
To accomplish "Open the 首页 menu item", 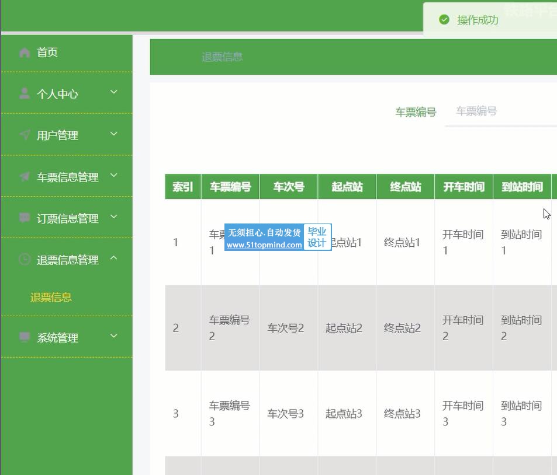I will [67, 53].
